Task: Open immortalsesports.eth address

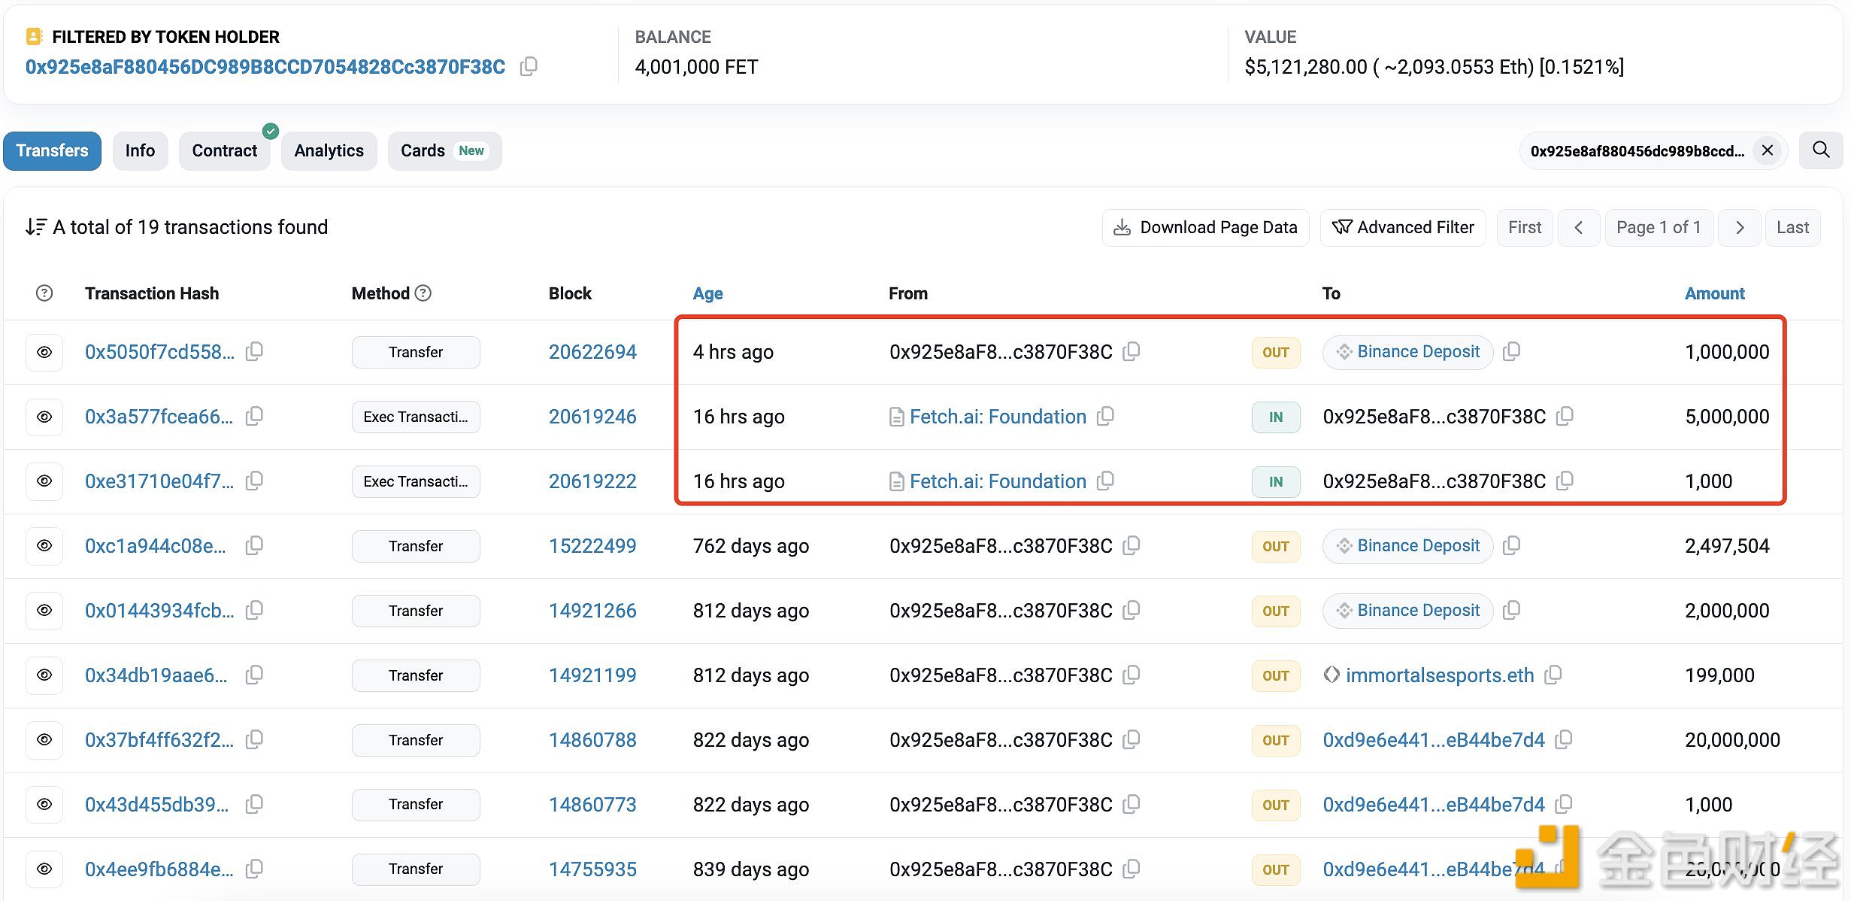Action: click(x=1440, y=675)
